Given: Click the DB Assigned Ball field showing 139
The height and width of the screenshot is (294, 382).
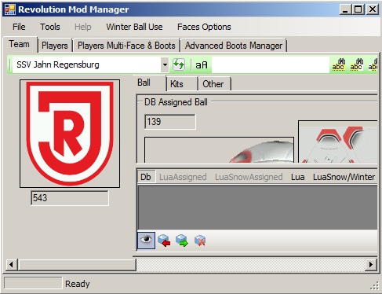Looking at the screenshot, I should tap(170, 122).
